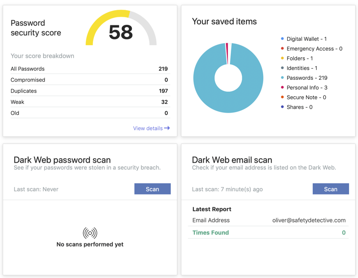Click the Shares legend entry
The height and width of the screenshot is (278, 358).
coord(299,107)
